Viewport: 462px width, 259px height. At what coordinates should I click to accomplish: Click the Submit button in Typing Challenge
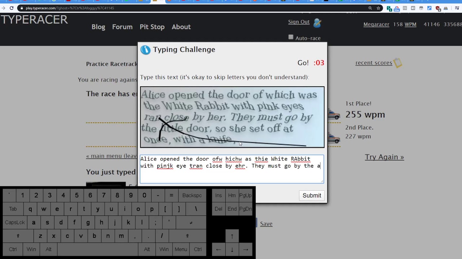tap(312, 195)
